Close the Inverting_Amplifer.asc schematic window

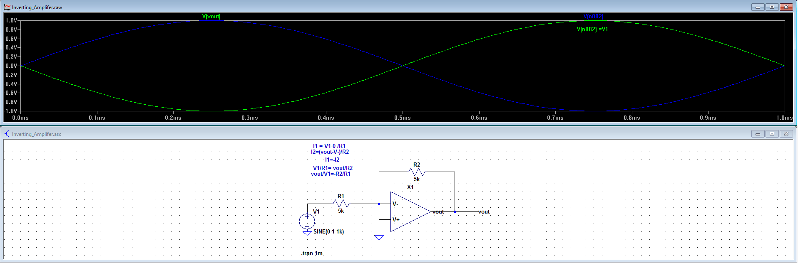(x=786, y=134)
